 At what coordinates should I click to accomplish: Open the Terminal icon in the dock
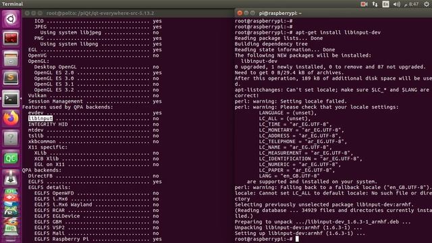[x=11, y=99]
